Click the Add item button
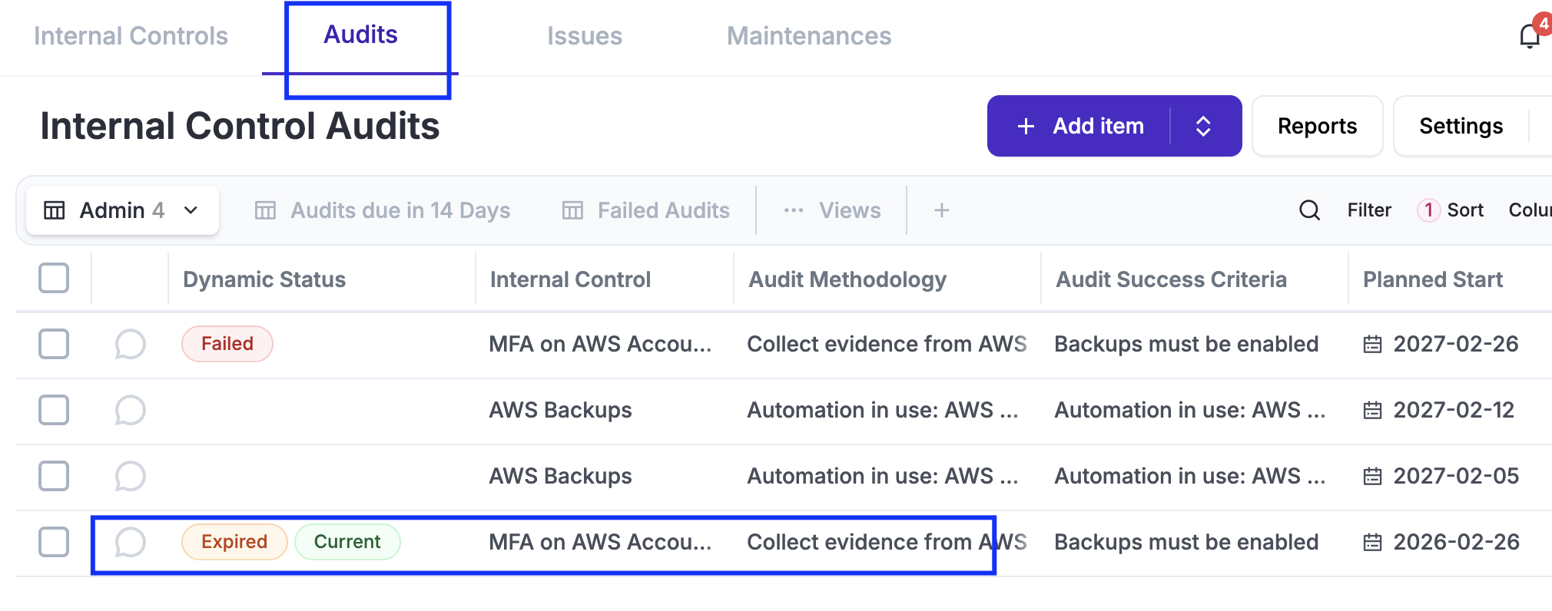The height and width of the screenshot is (611, 1552). 1082,126
